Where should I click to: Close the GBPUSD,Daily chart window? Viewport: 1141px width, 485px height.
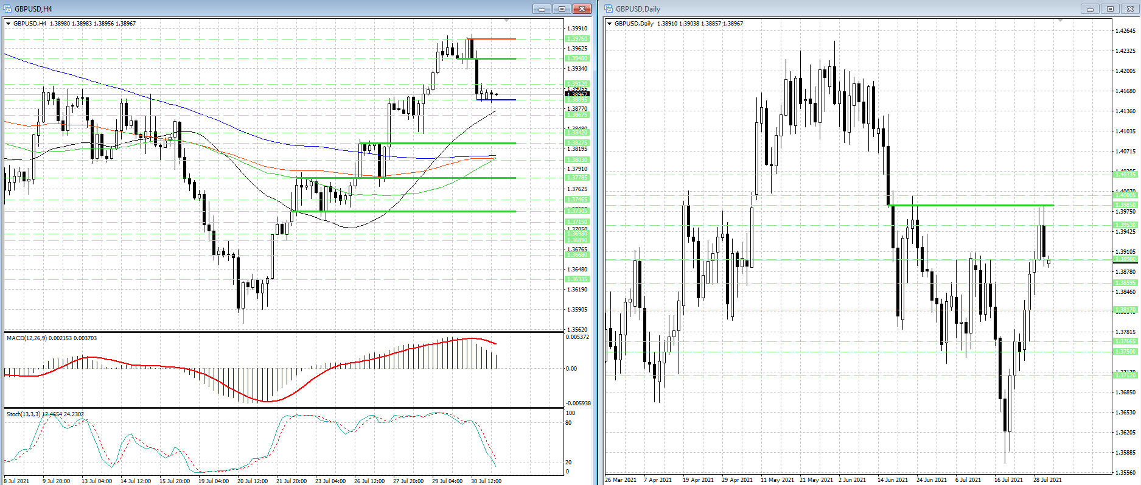pos(1130,9)
